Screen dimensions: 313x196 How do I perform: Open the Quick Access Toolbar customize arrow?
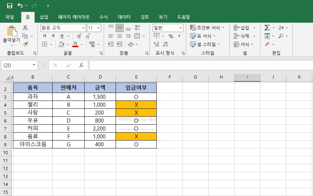pos(48,6)
